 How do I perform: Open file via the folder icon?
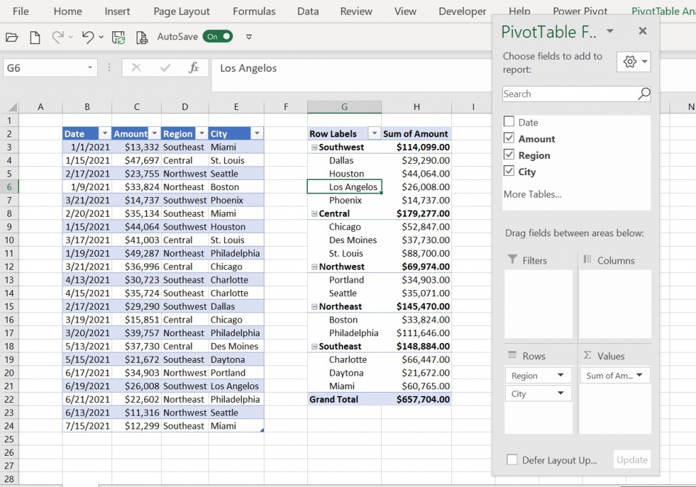click(12, 37)
